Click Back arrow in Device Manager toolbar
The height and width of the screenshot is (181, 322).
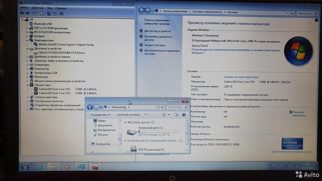tap(22, 13)
